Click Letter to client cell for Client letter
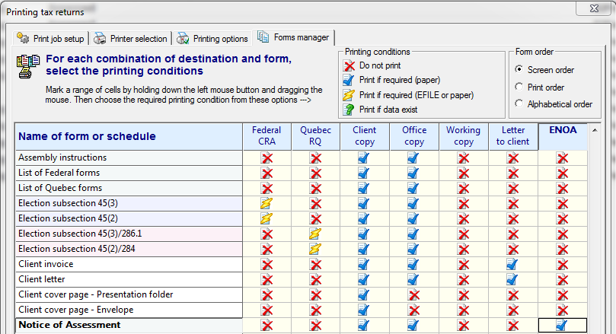 [512, 279]
